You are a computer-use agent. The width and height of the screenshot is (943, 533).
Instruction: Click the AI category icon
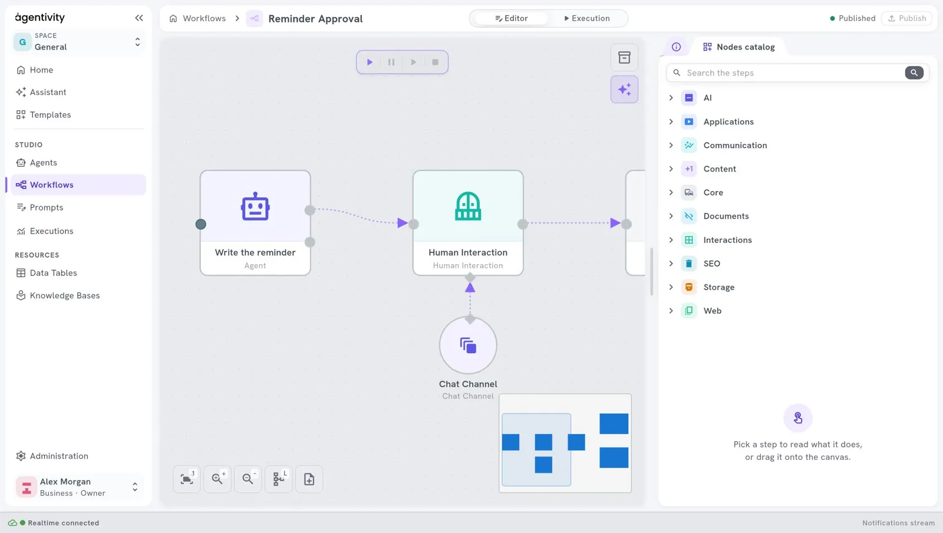tap(689, 98)
